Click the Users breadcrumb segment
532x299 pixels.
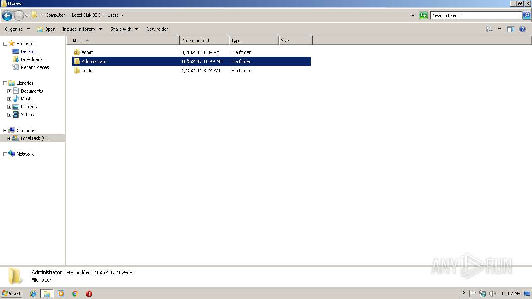click(113, 15)
